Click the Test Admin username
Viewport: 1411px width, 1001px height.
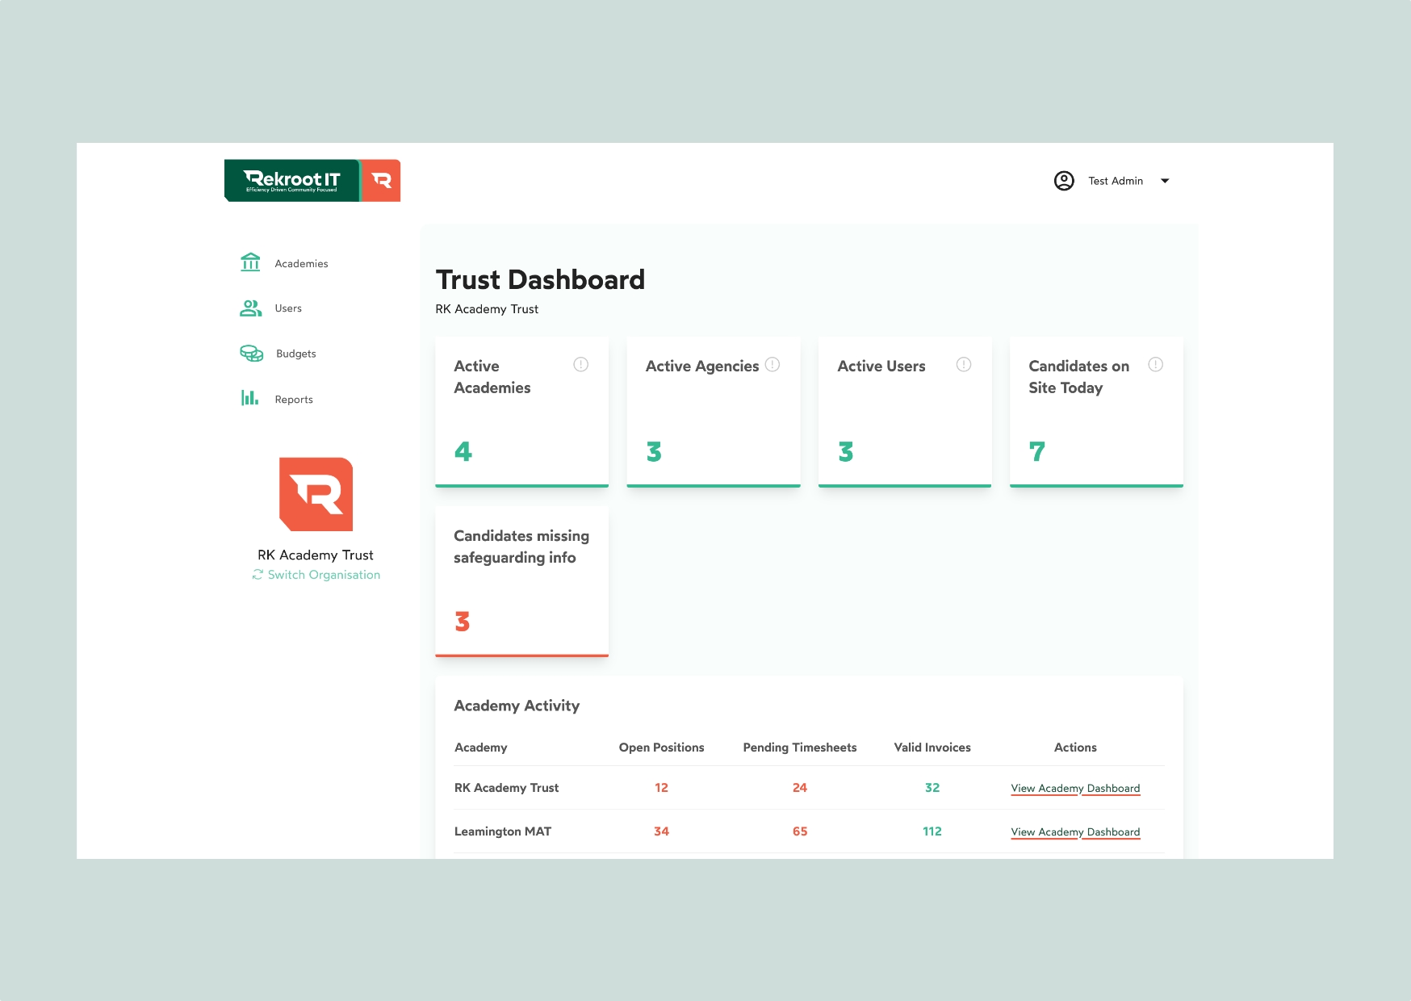[x=1116, y=181]
